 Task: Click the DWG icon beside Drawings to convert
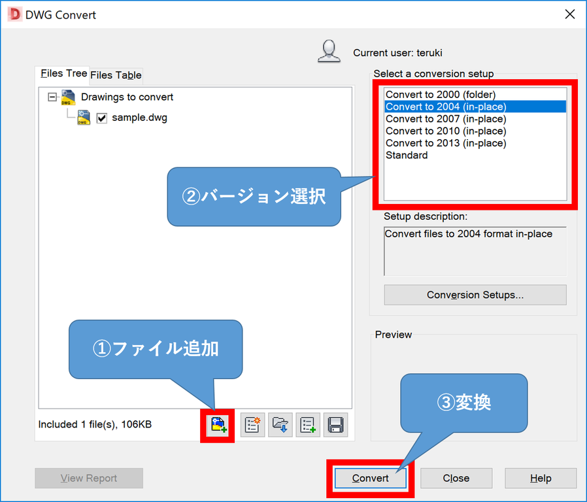(x=68, y=97)
